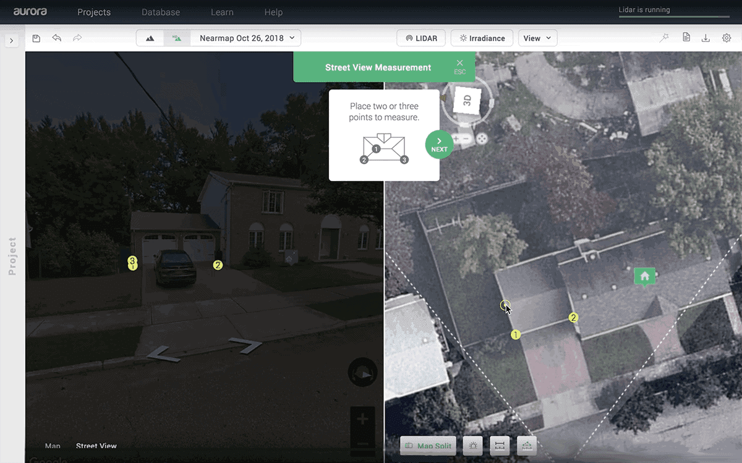742x463 pixels.
Task: Click the redo arrow
Action: point(77,38)
